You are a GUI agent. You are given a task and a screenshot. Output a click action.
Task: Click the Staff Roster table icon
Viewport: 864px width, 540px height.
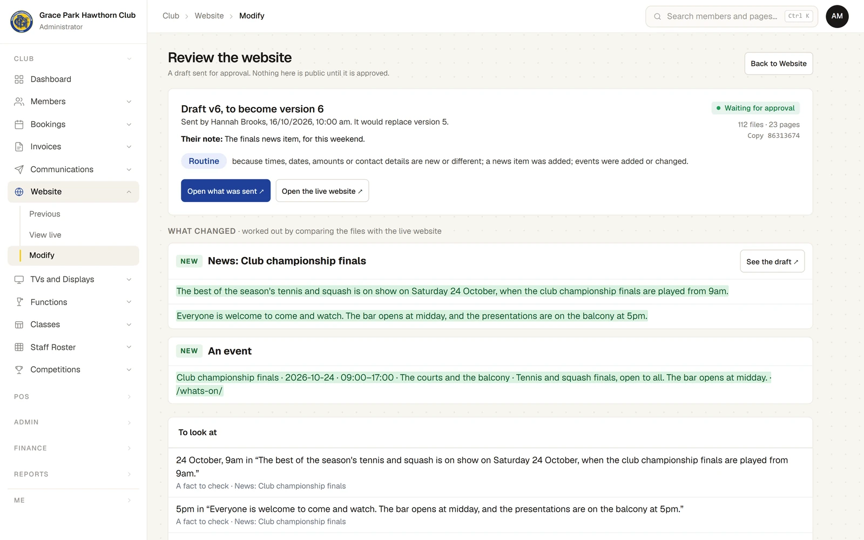click(19, 347)
